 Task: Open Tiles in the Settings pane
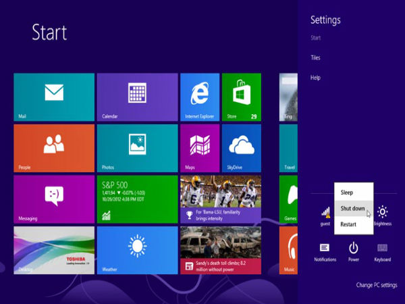click(x=315, y=58)
